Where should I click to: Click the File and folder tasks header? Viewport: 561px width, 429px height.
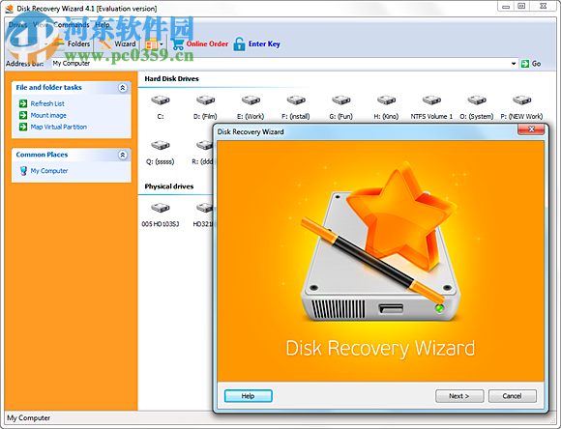[49, 88]
